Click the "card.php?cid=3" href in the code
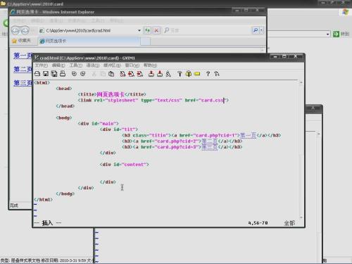 tap(177, 147)
